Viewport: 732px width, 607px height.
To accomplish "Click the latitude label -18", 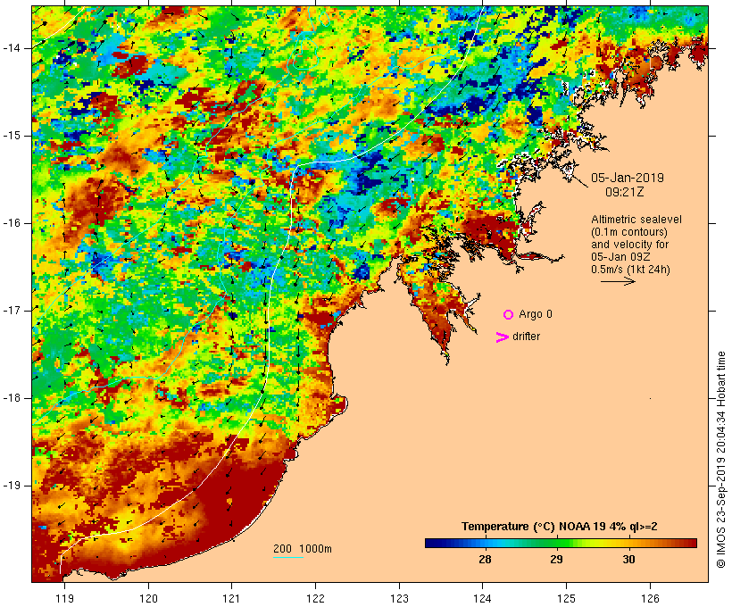I will pos(12,398).
